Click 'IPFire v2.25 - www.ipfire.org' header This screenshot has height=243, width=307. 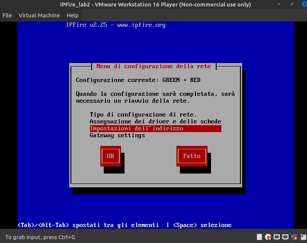click(116, 25)
